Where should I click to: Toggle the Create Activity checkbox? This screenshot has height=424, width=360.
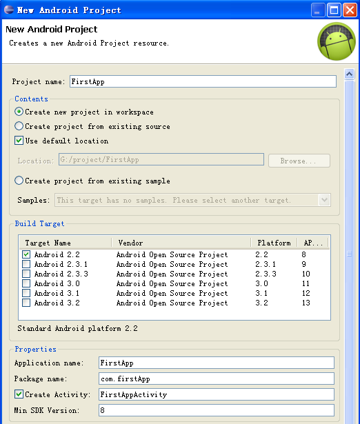click(19, 394)
